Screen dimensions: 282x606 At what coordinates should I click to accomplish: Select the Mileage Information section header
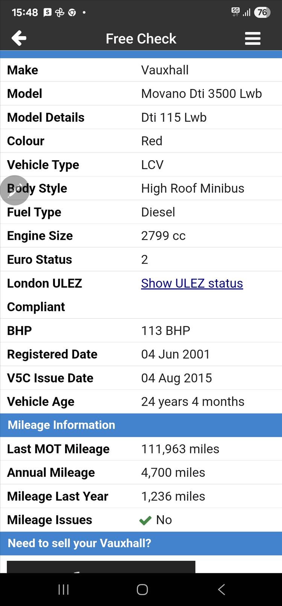141,425
